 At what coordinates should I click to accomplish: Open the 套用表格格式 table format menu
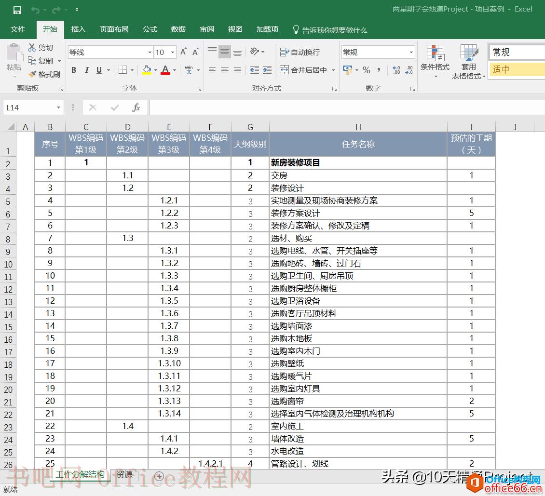click(x=468, y=62)
